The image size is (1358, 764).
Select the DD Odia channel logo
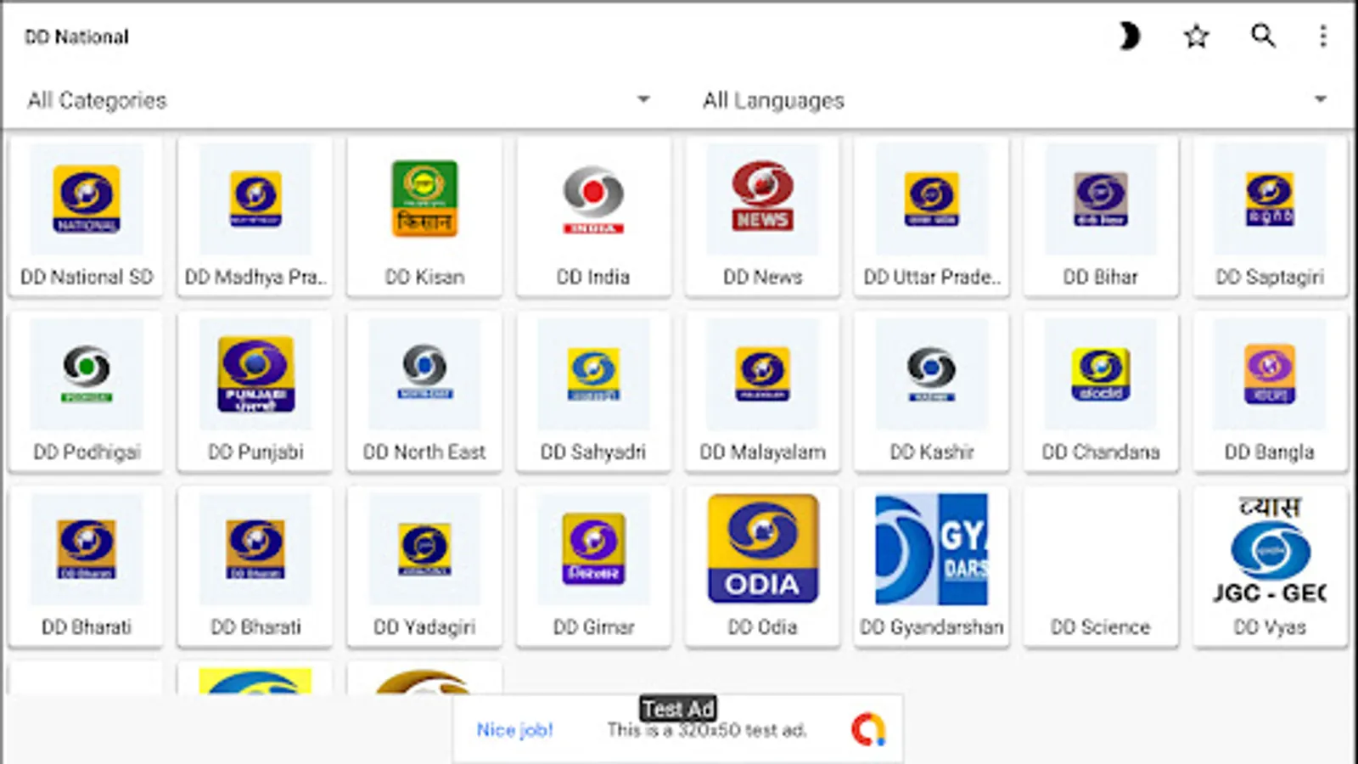762,548
